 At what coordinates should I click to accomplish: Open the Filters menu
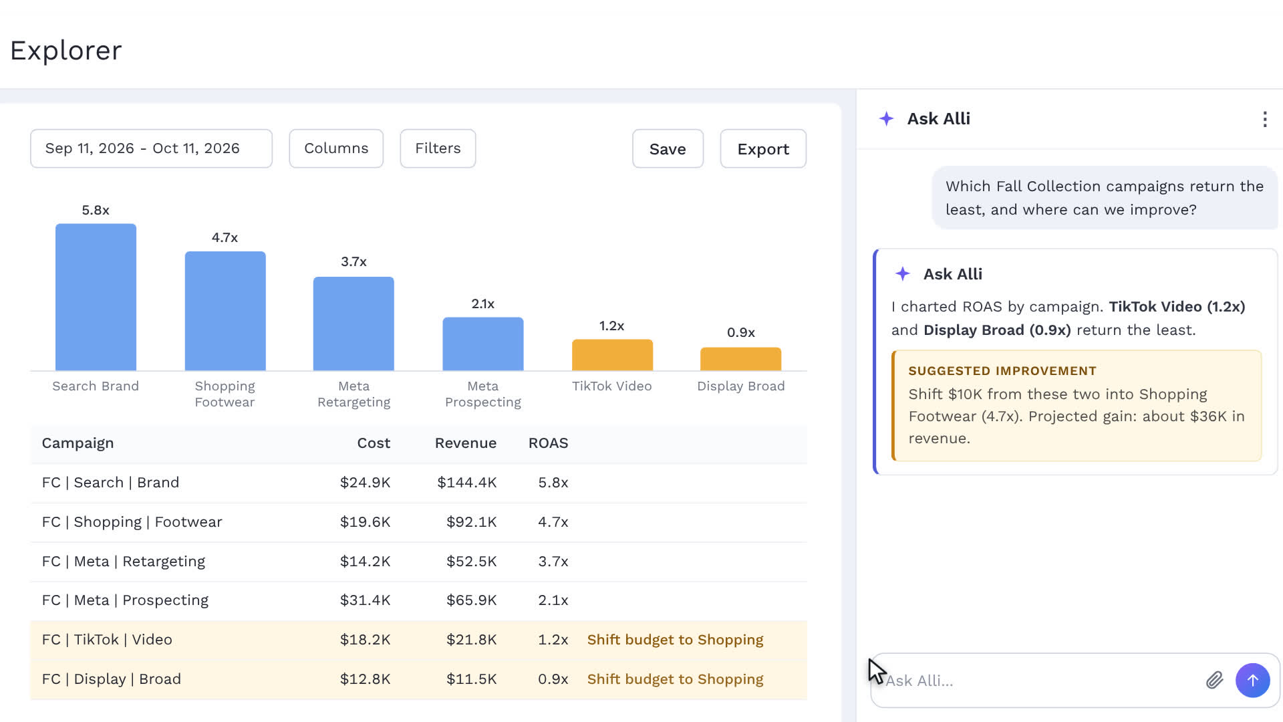click(438, 148)
